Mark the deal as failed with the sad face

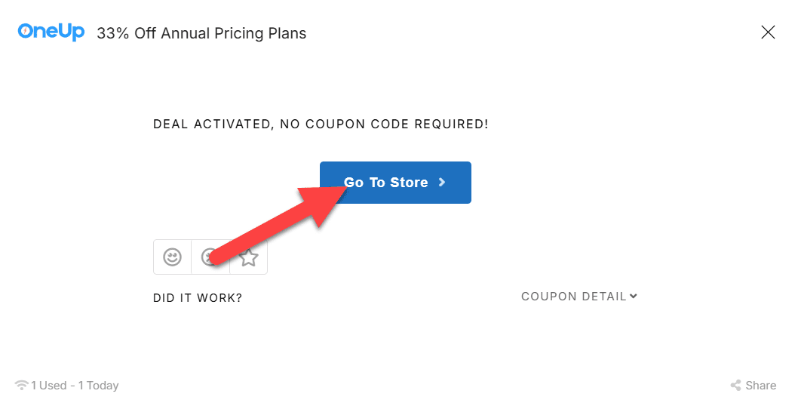tap(210, 257)
